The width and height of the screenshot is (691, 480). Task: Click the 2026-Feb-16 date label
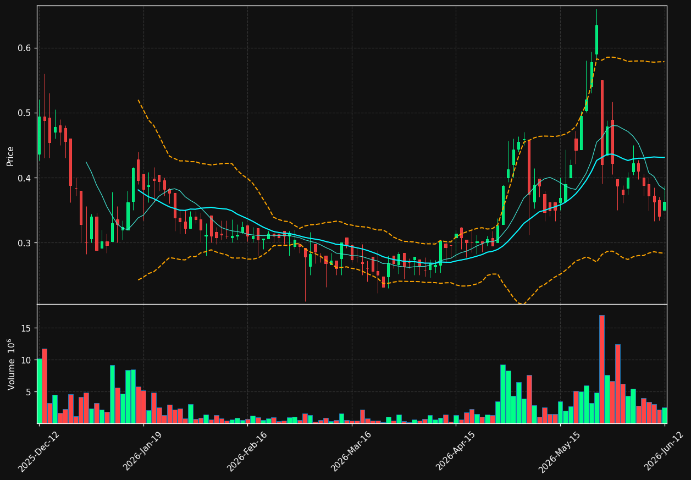coord(246,451)
